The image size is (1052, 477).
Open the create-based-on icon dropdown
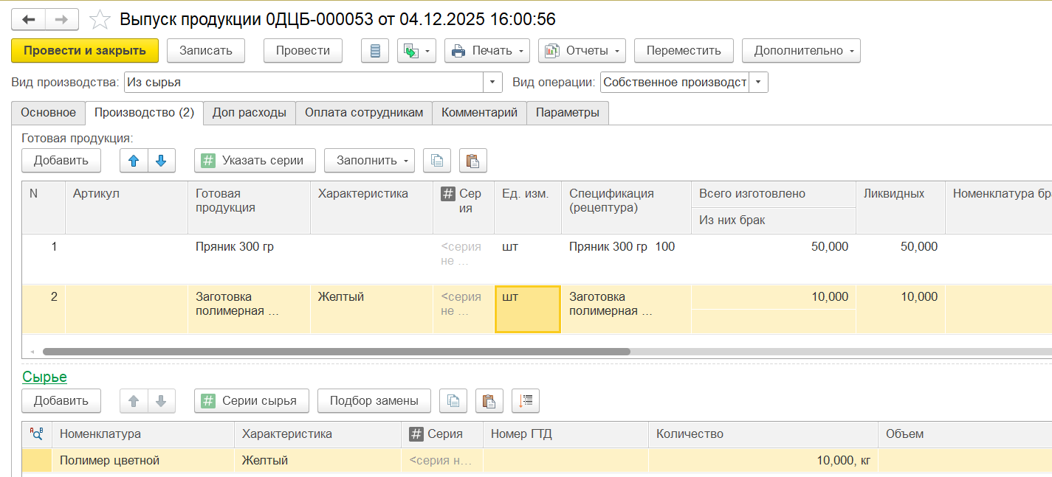417,51
